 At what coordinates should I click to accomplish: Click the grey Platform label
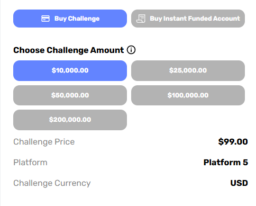point(30,163)
